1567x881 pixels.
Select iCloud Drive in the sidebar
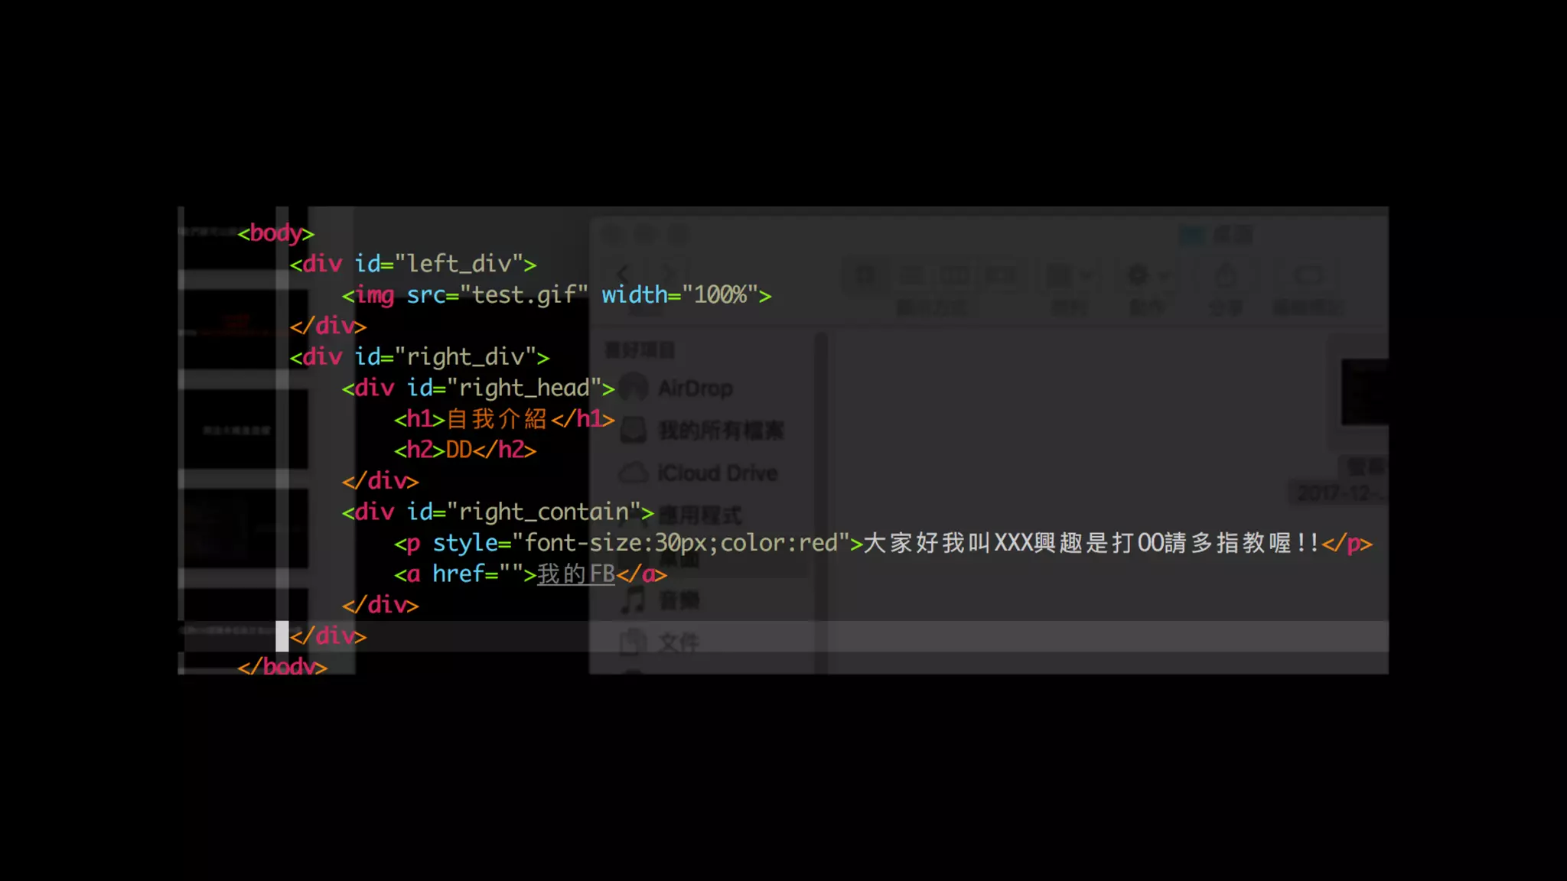click(716, 473)
